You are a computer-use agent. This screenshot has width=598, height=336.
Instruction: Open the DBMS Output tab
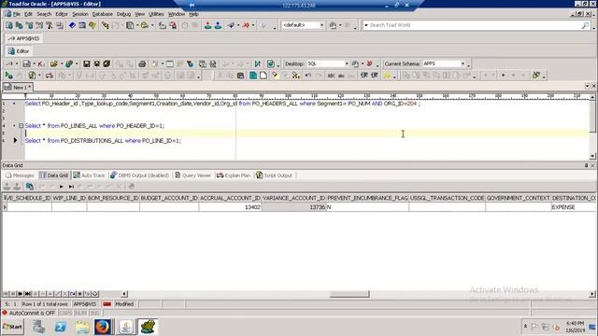139,175
